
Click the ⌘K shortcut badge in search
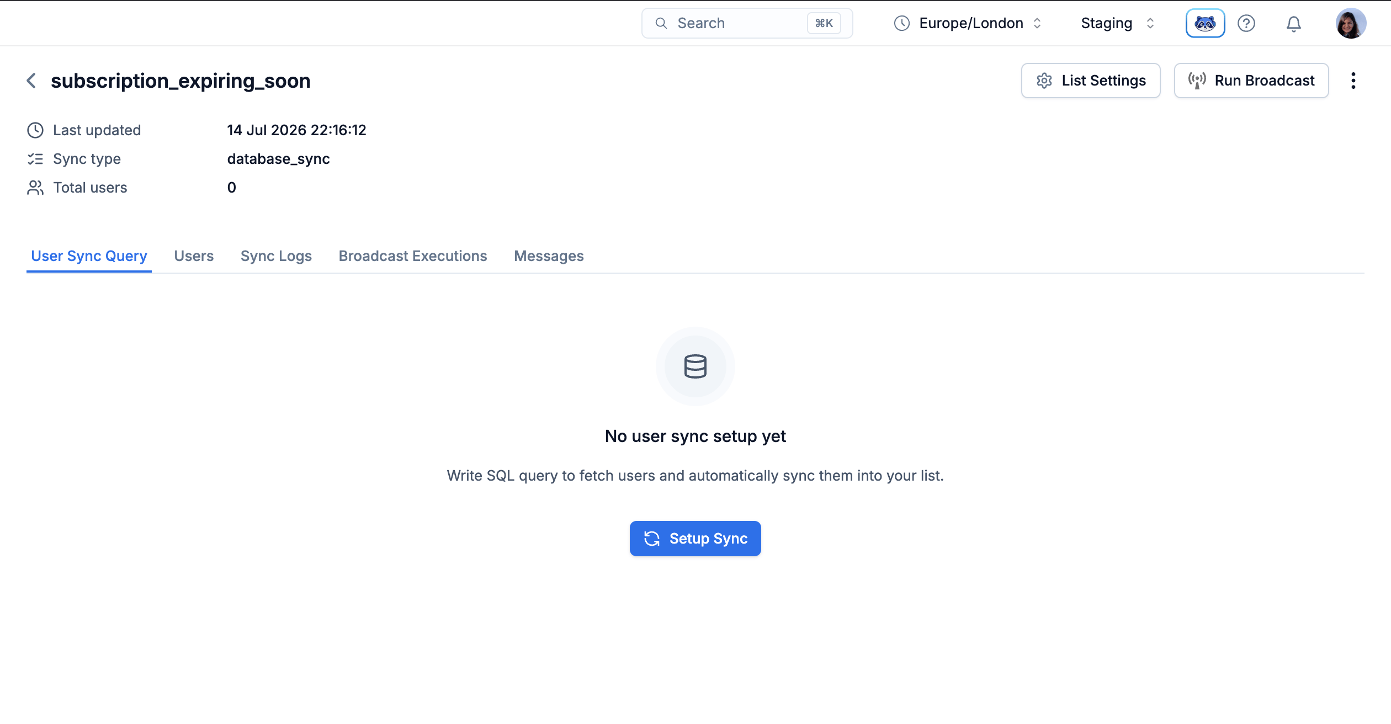coord(824,23)
